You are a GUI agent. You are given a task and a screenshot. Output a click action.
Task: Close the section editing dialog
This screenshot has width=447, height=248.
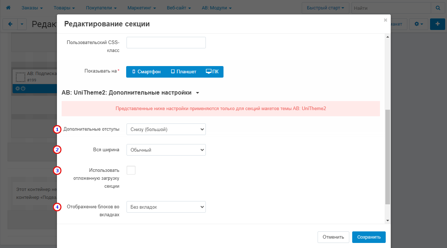pyautogui.click(x=385, y=20)
